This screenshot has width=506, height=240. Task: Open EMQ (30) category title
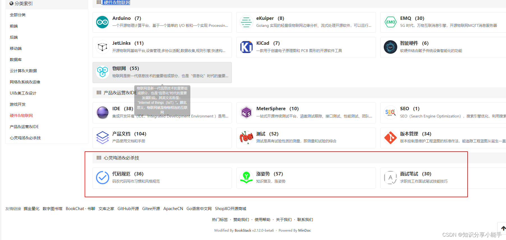(x=412, y=18)
